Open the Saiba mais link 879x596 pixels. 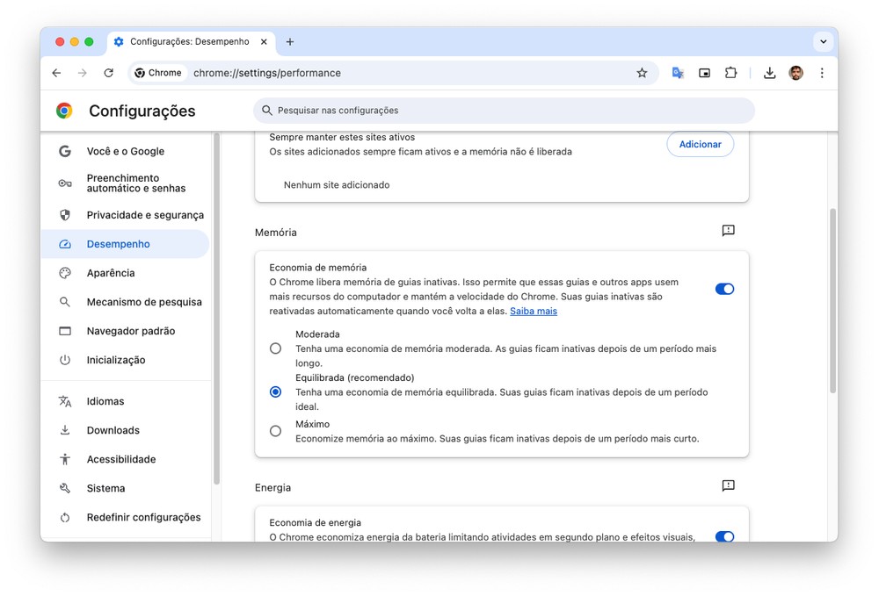(534, 311)
